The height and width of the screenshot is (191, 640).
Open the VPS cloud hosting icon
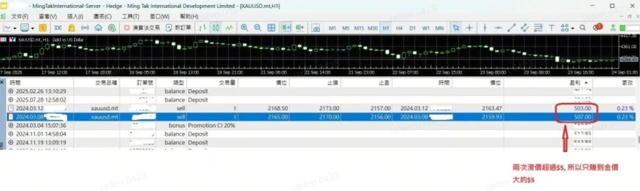click(98, 28)
